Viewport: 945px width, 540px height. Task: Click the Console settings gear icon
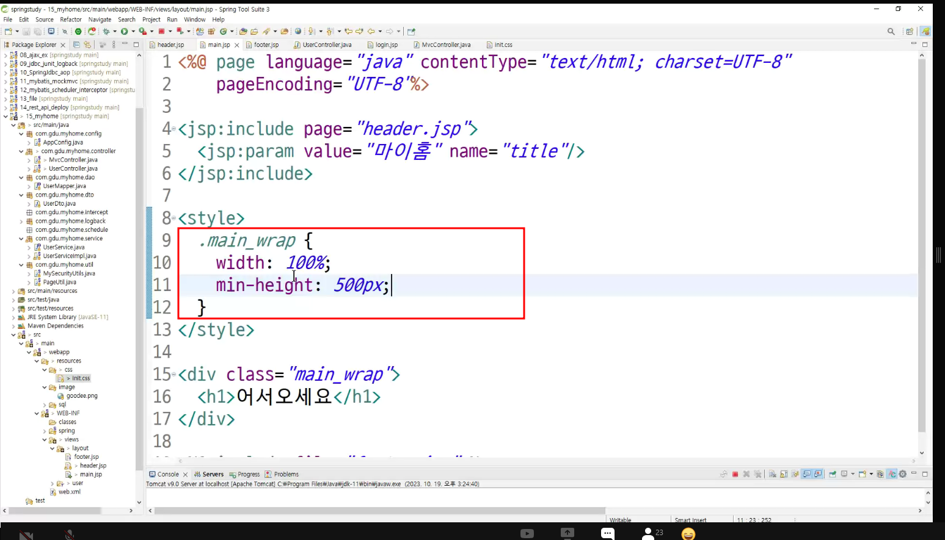click(x=903, y=474)
